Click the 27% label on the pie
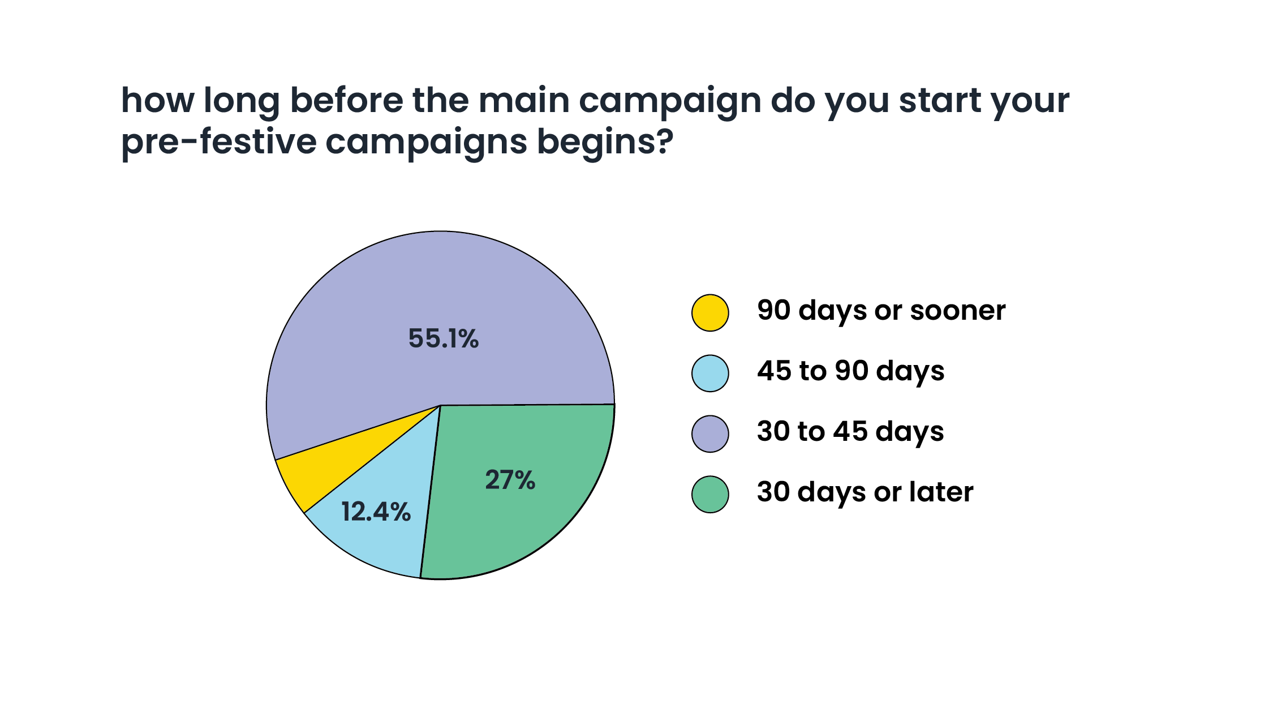Viewport: 1273px width, 717px height. (x=510, y=480)
